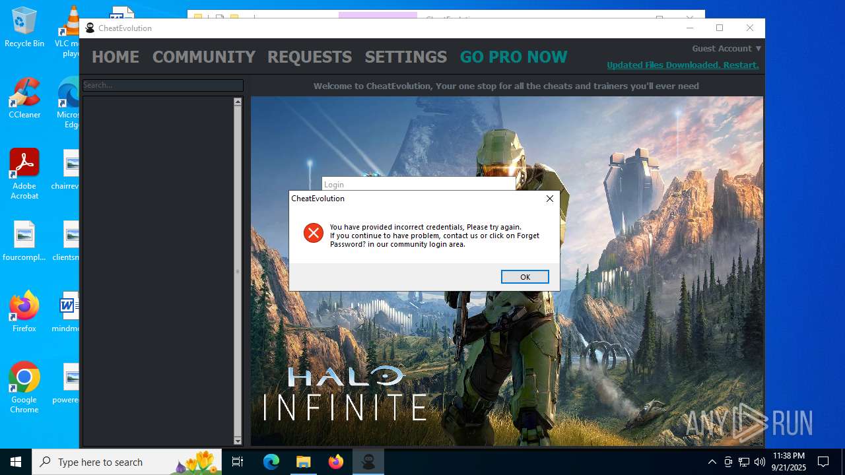
Task: Select GO PRO NOW menu item
Action: pyautogui.click(x=514, y=57)
